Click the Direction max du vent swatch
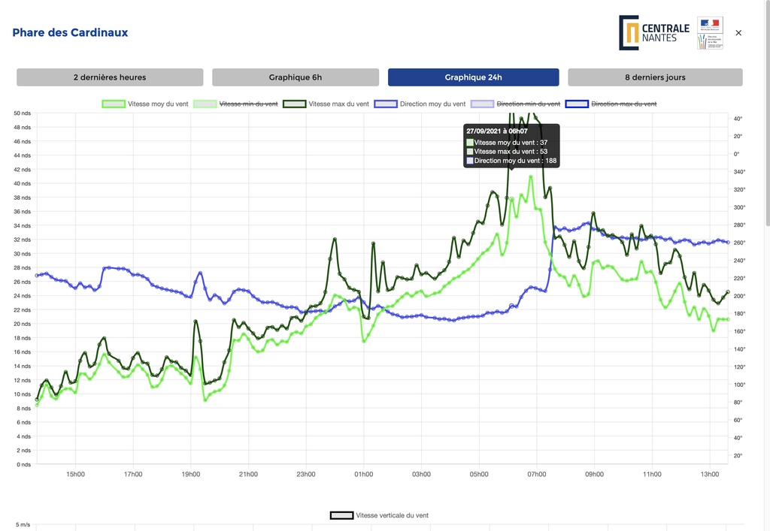Image resolution: width=770 pixels, height=531 pixels. coord(577,104)
